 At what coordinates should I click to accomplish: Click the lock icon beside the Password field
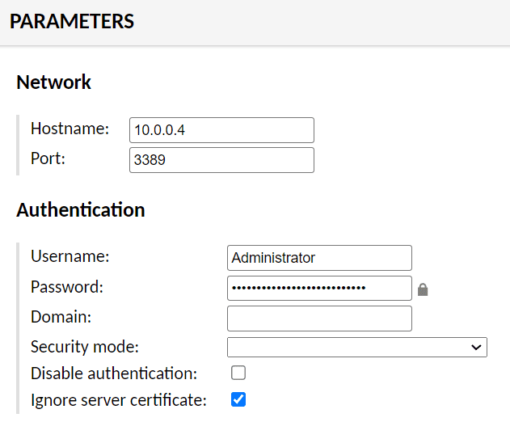[423, 289]
